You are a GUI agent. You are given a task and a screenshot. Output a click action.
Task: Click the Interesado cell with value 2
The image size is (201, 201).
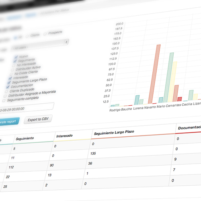pos(46,185)
